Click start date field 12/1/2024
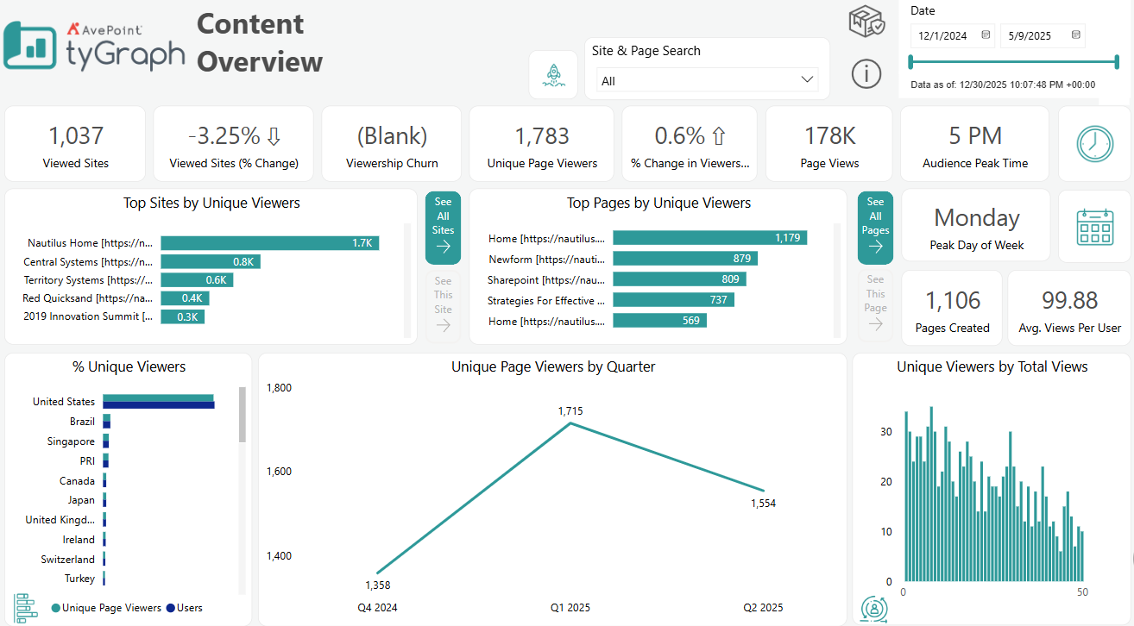 [942, 36]
